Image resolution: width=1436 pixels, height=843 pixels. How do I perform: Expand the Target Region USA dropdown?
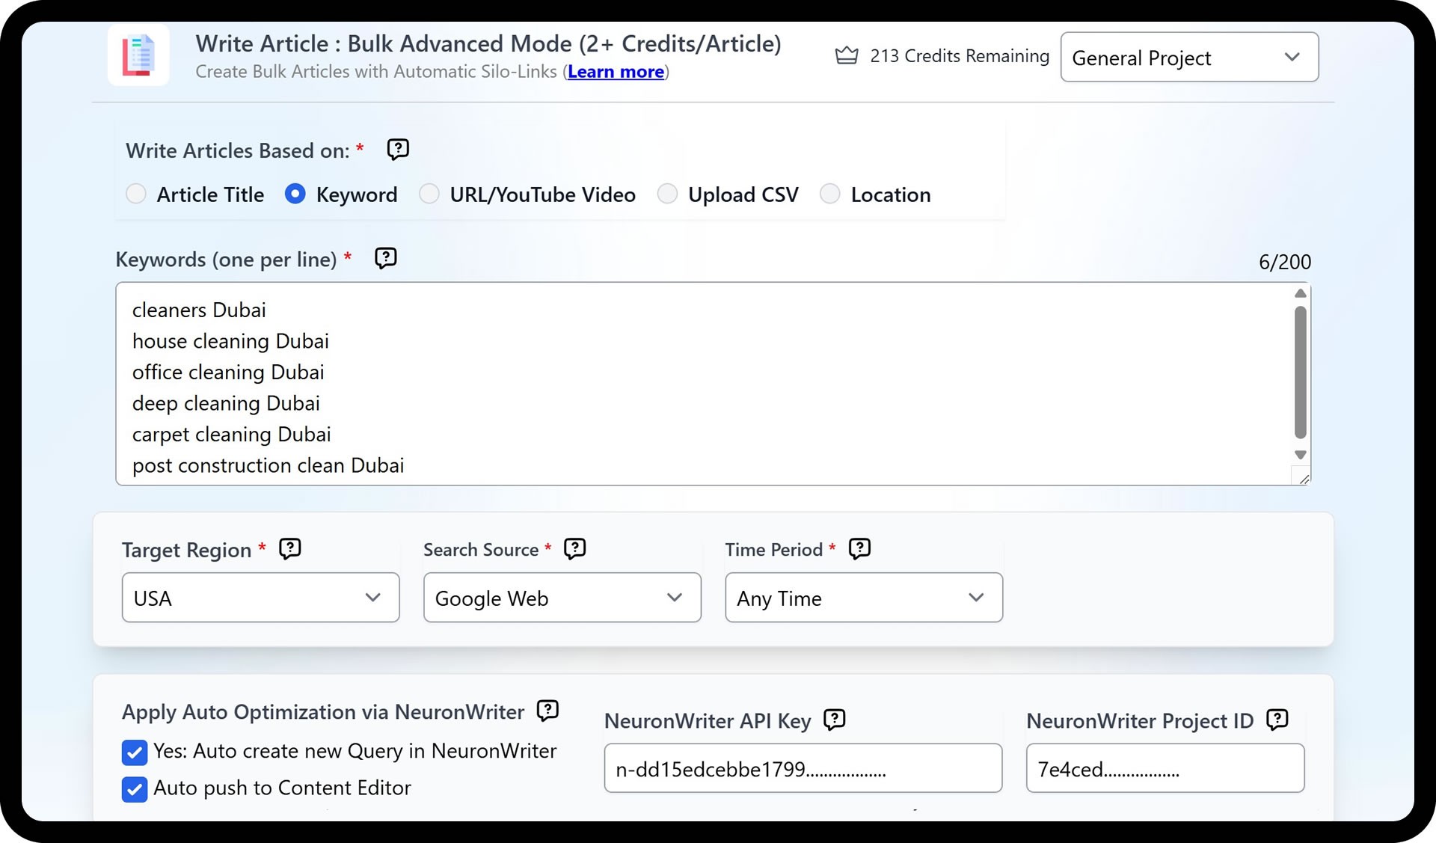[x=260, y=598]
